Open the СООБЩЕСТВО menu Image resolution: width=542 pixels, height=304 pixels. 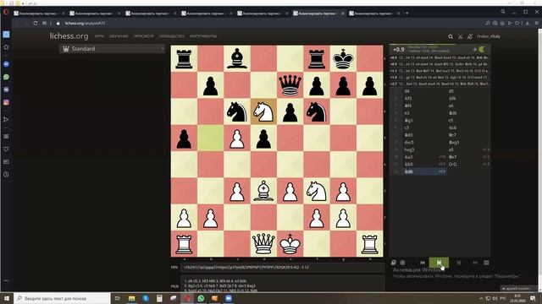(171, 36)
